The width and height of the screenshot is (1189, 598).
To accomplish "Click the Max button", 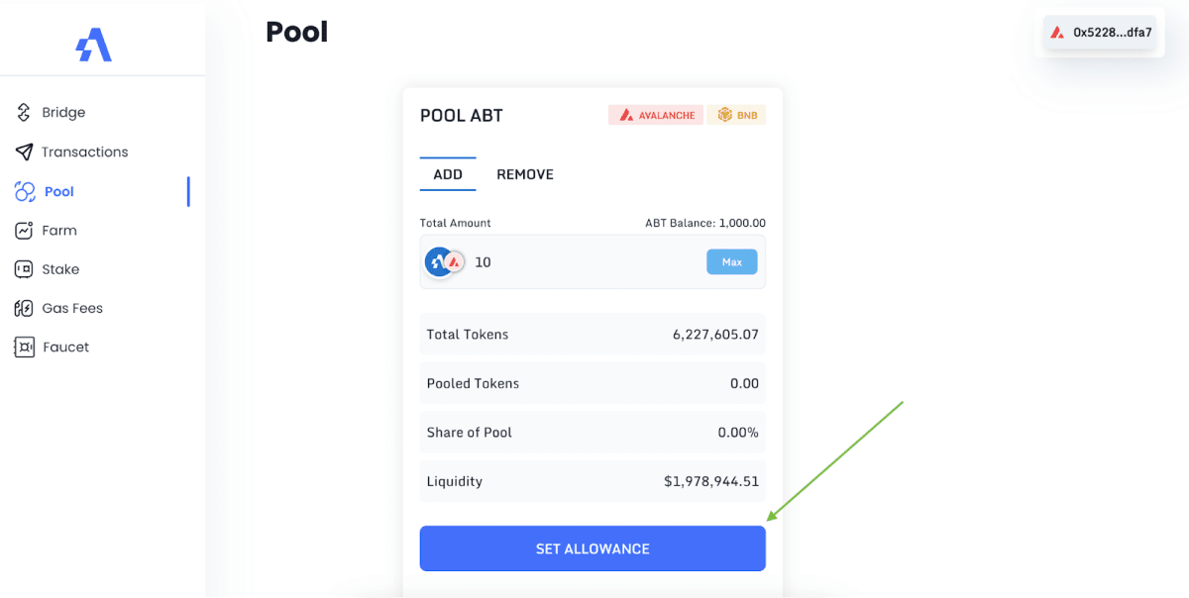I will point(731,261).
